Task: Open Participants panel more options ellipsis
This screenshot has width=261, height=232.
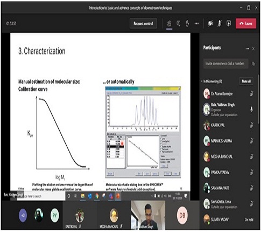Action: 247,49
